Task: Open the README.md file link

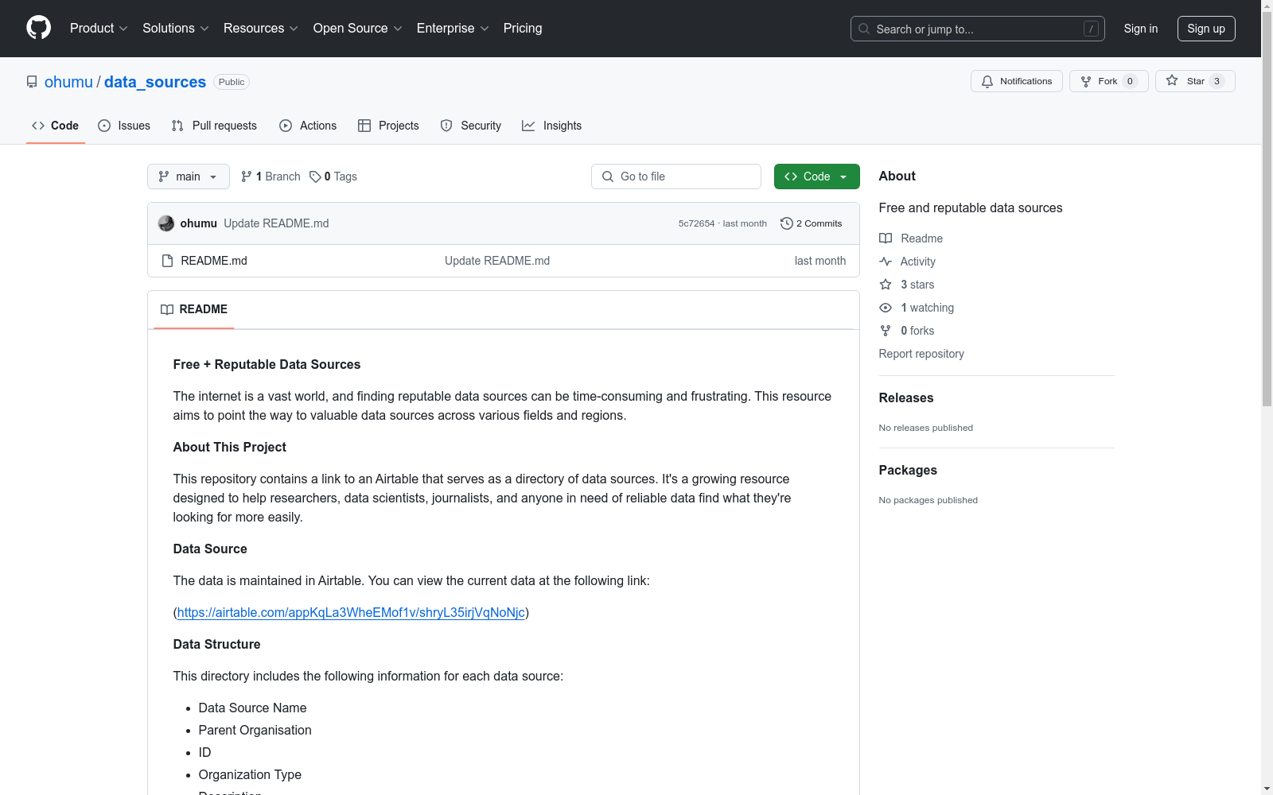Action: click(214, 261)
